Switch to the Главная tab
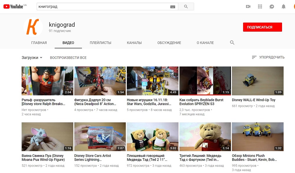The height and width of the screenshot is (173, 295). point(39,43)
